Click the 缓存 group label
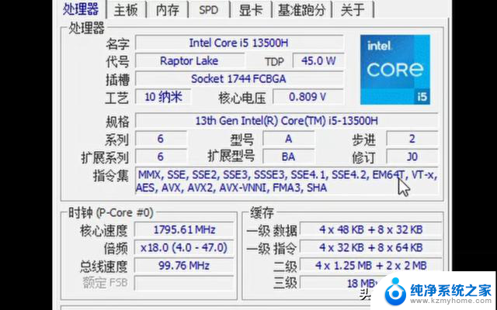This screenshot has width=497, height=310. tap(262, 212)
